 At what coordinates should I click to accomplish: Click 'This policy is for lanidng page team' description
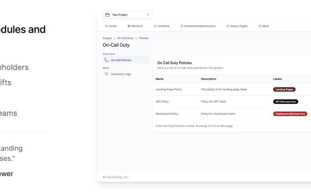pos(224,90)
